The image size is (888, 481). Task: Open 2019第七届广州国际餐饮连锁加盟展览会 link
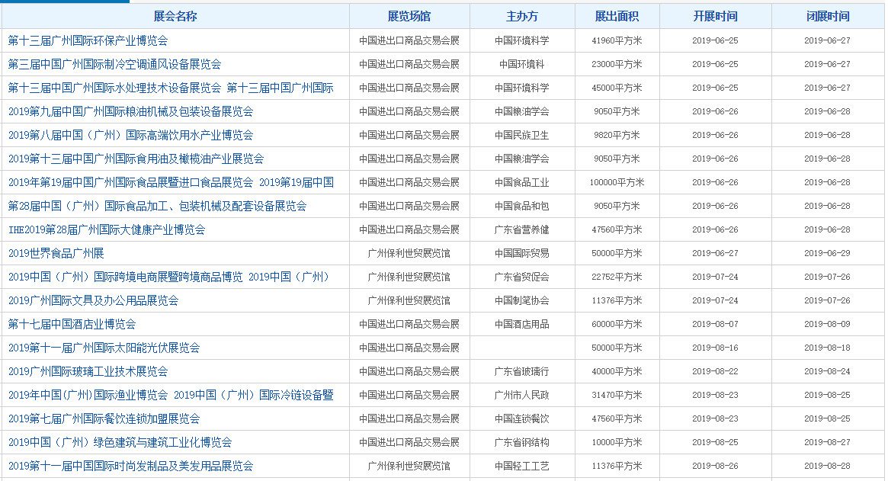point(104,419)
